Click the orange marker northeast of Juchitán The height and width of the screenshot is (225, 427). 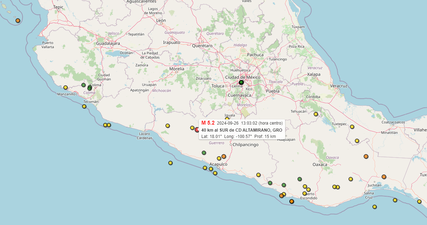coord(384,177)
